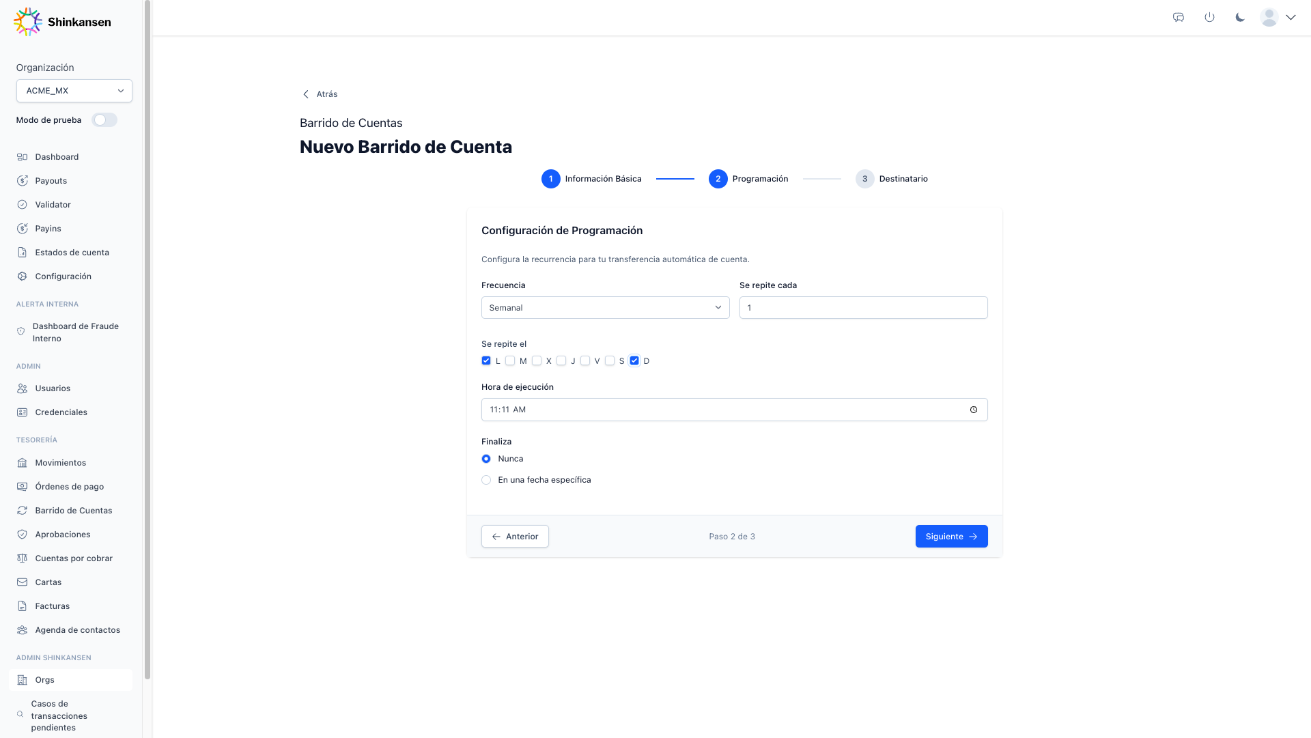Uncheck the L (Monday) checkbox
This screenshot has width=1311, height=738.
[x=486, y=360]
